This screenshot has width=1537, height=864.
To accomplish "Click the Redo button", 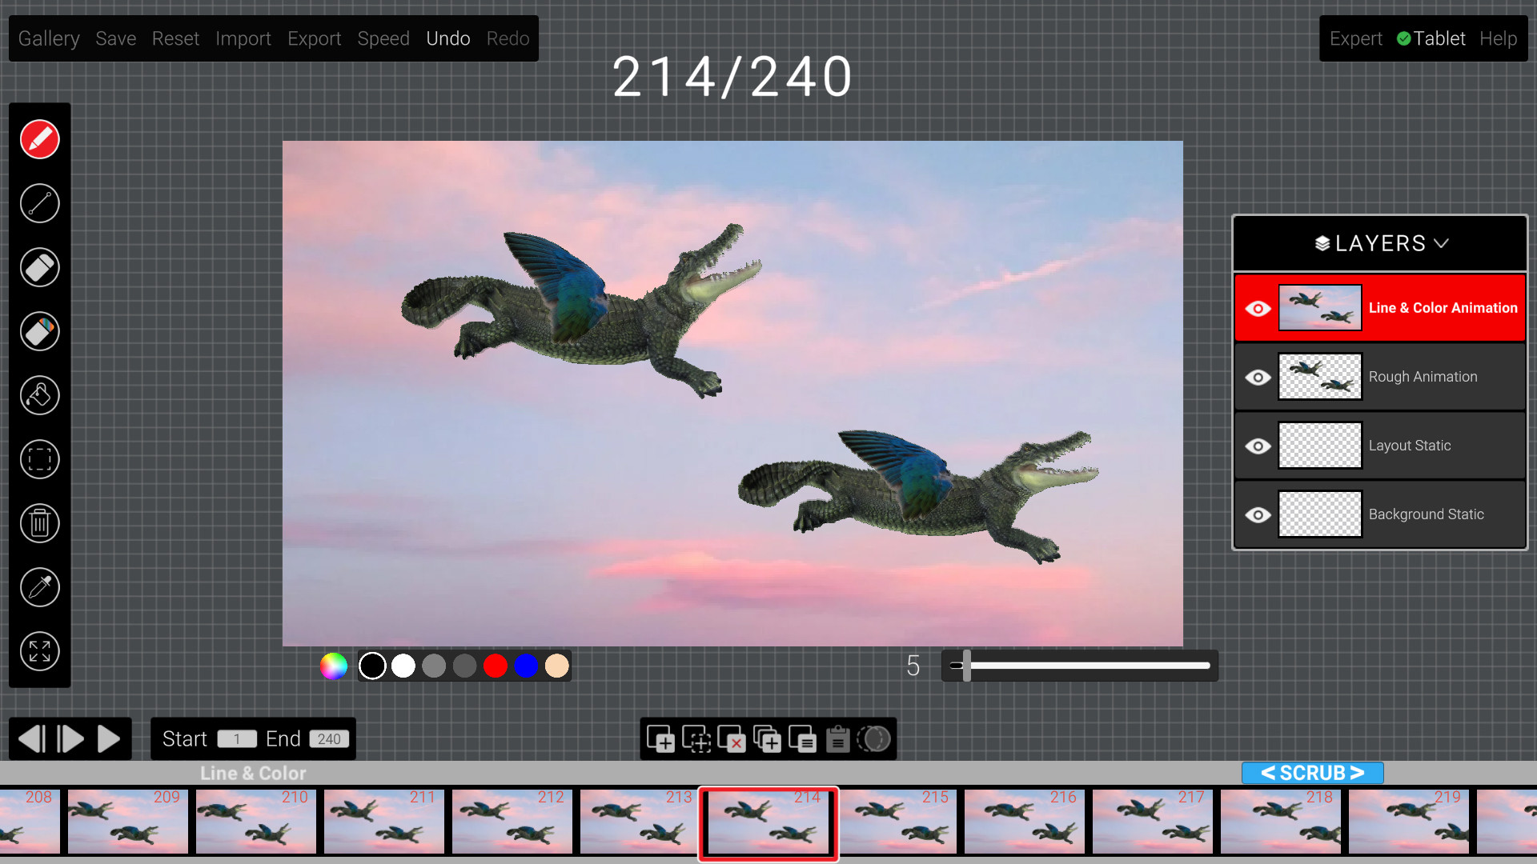I will (x=508, y=38).
